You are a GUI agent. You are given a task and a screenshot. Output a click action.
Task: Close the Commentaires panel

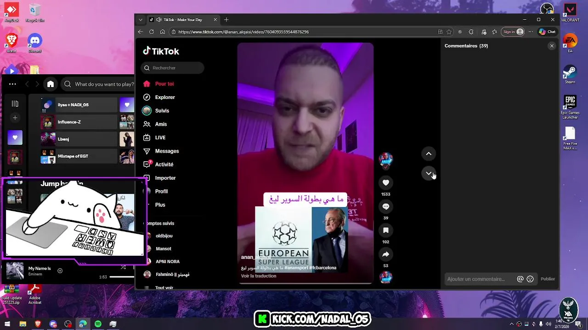[x=552, y=46]
